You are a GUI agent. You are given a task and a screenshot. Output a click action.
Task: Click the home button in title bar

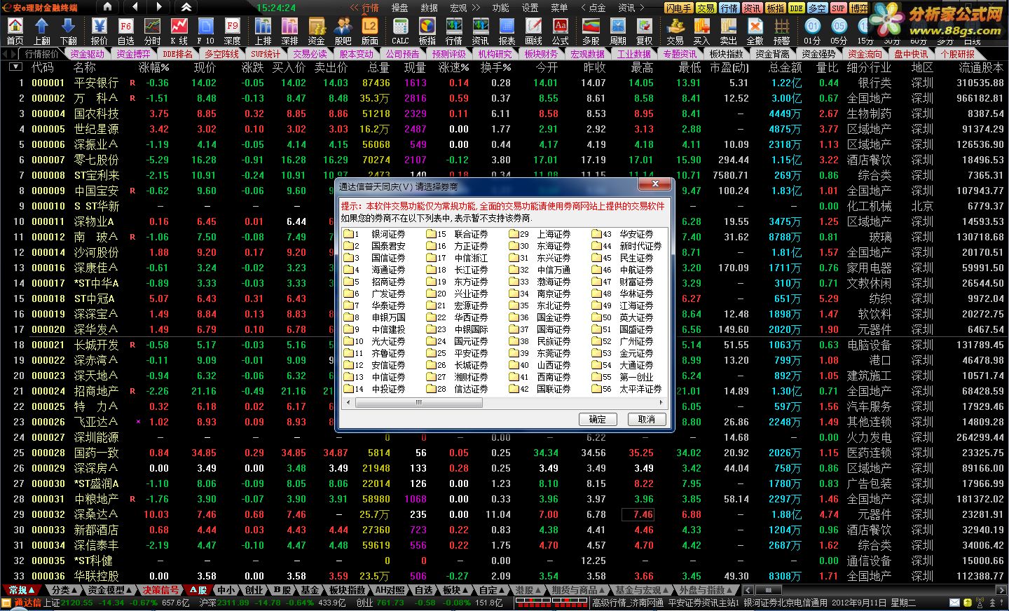tap(107, 7)
